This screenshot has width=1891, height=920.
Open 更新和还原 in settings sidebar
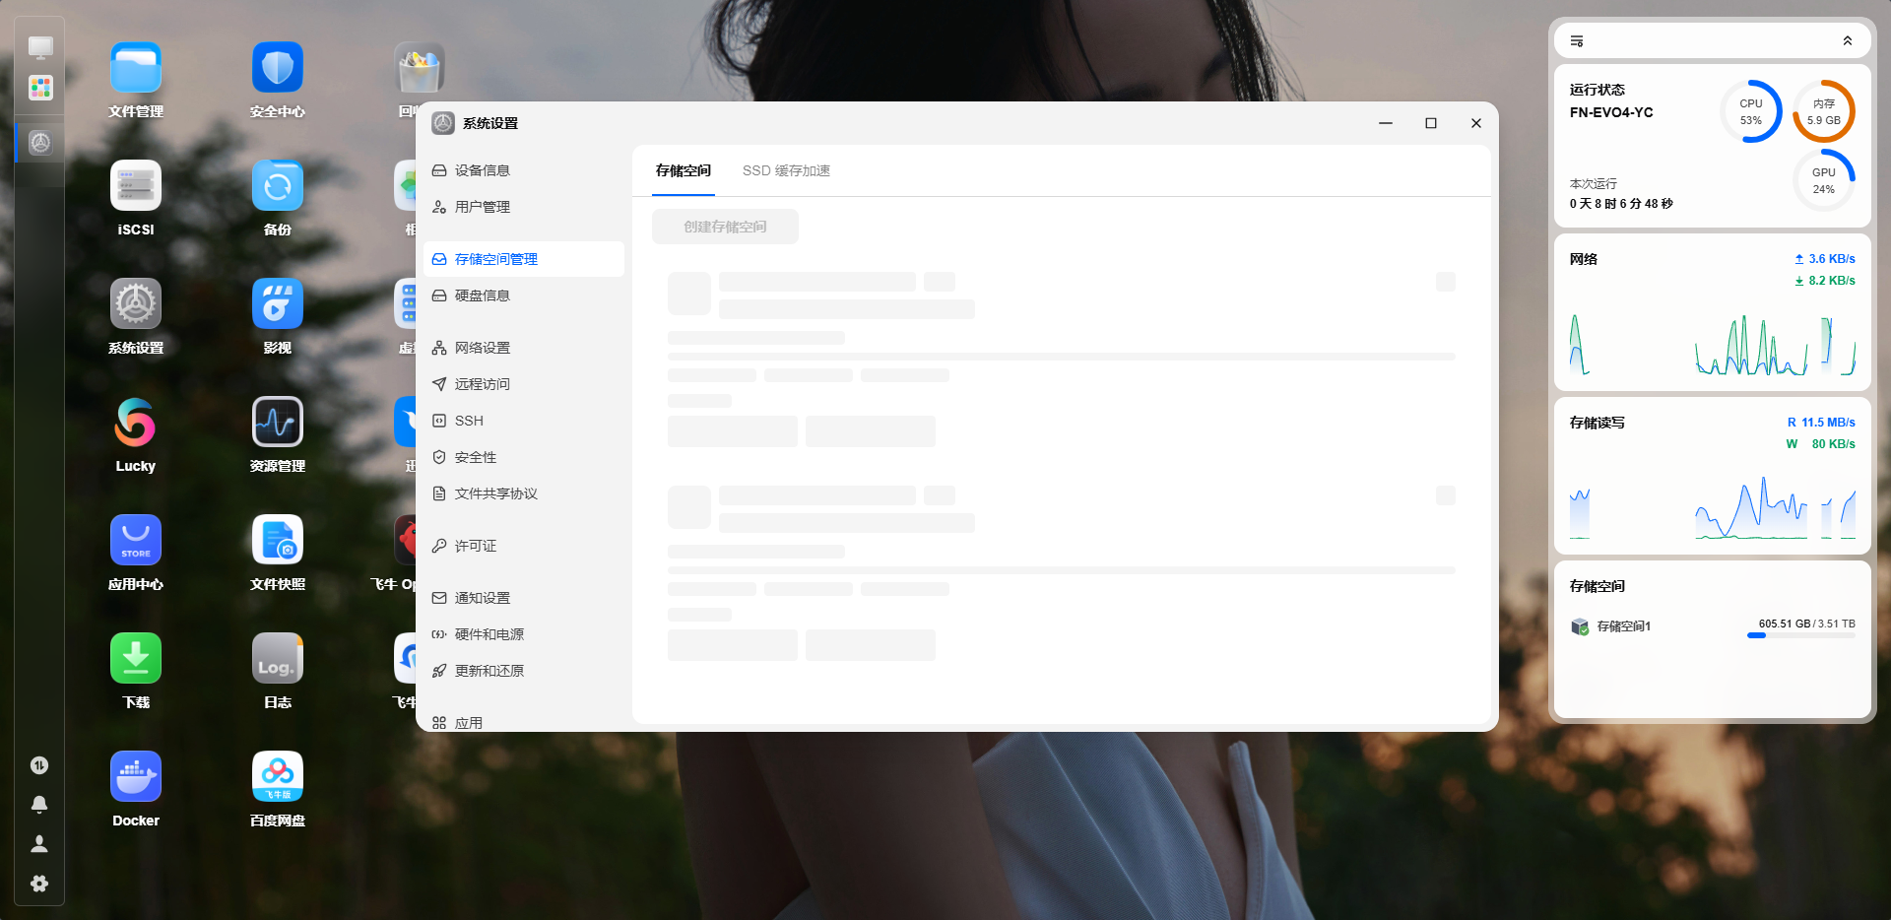pyautogui.click(x=524, y=671)
